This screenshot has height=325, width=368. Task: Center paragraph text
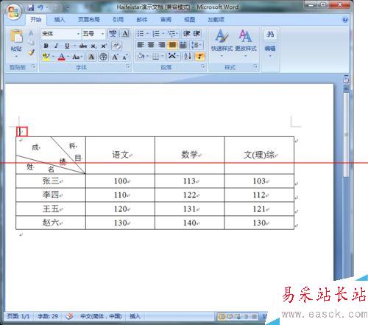(x=151, y=45)
